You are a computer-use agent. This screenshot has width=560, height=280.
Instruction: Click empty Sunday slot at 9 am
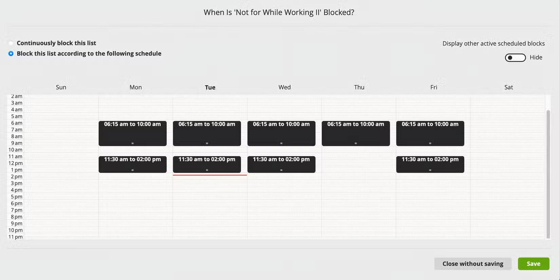[x=61, y=143]
